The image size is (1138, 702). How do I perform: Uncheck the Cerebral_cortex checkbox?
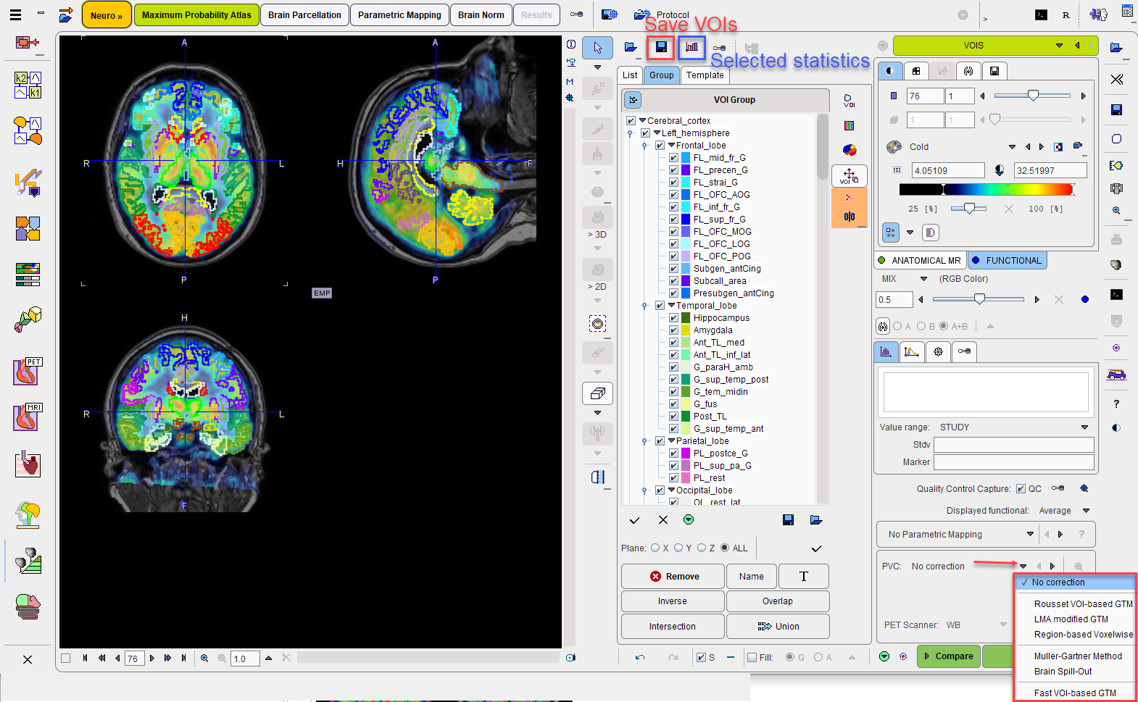631,121
